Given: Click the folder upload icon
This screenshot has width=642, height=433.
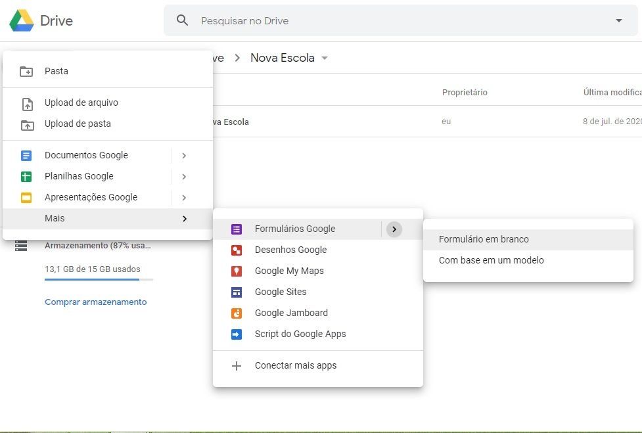Looking at the screenshot, I should [28, 125].
